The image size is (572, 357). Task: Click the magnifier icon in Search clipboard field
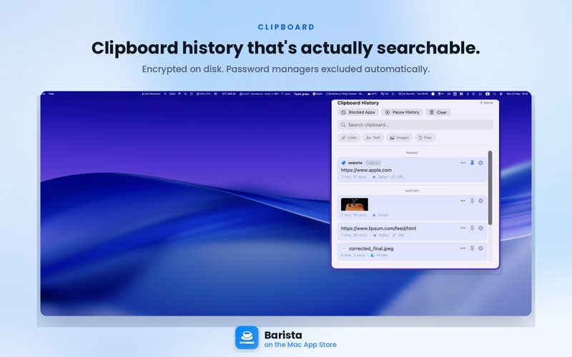pyautogui.click(x=343, y=124)
